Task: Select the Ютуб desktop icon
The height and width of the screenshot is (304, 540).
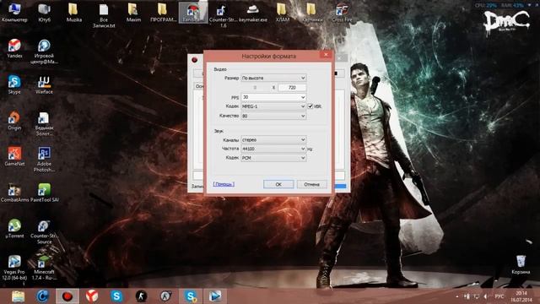Action: (x=44, y=13)
